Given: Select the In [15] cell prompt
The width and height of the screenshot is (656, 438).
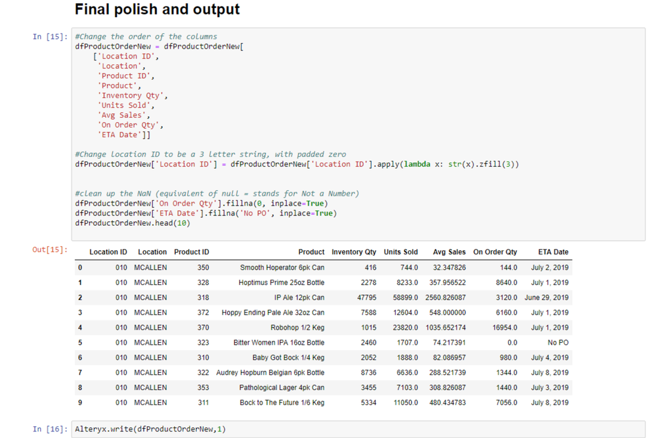Looking at the screenshot, I should [50, 37].
